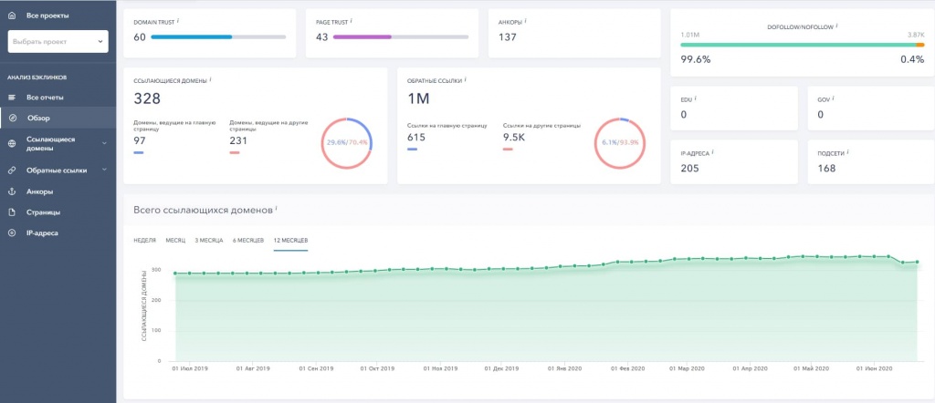Click the referring domains donut chart 29.6%/70.4%

[x=347, y=143]
